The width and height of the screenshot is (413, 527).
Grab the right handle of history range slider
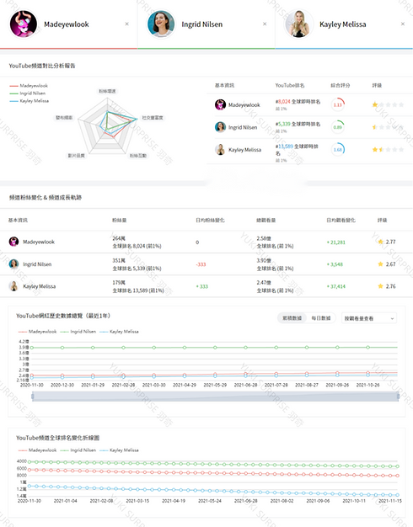coord(398,397)
